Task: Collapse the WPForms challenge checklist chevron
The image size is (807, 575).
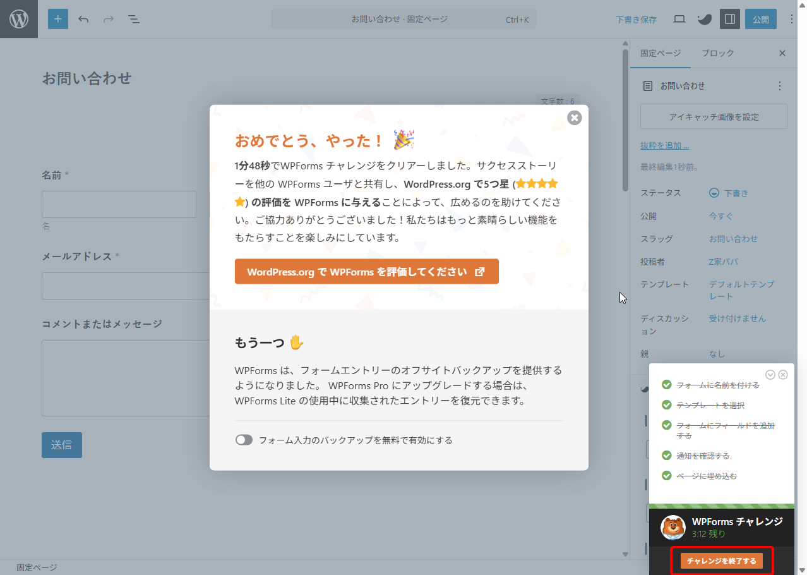Action: (x=770, y=375)
